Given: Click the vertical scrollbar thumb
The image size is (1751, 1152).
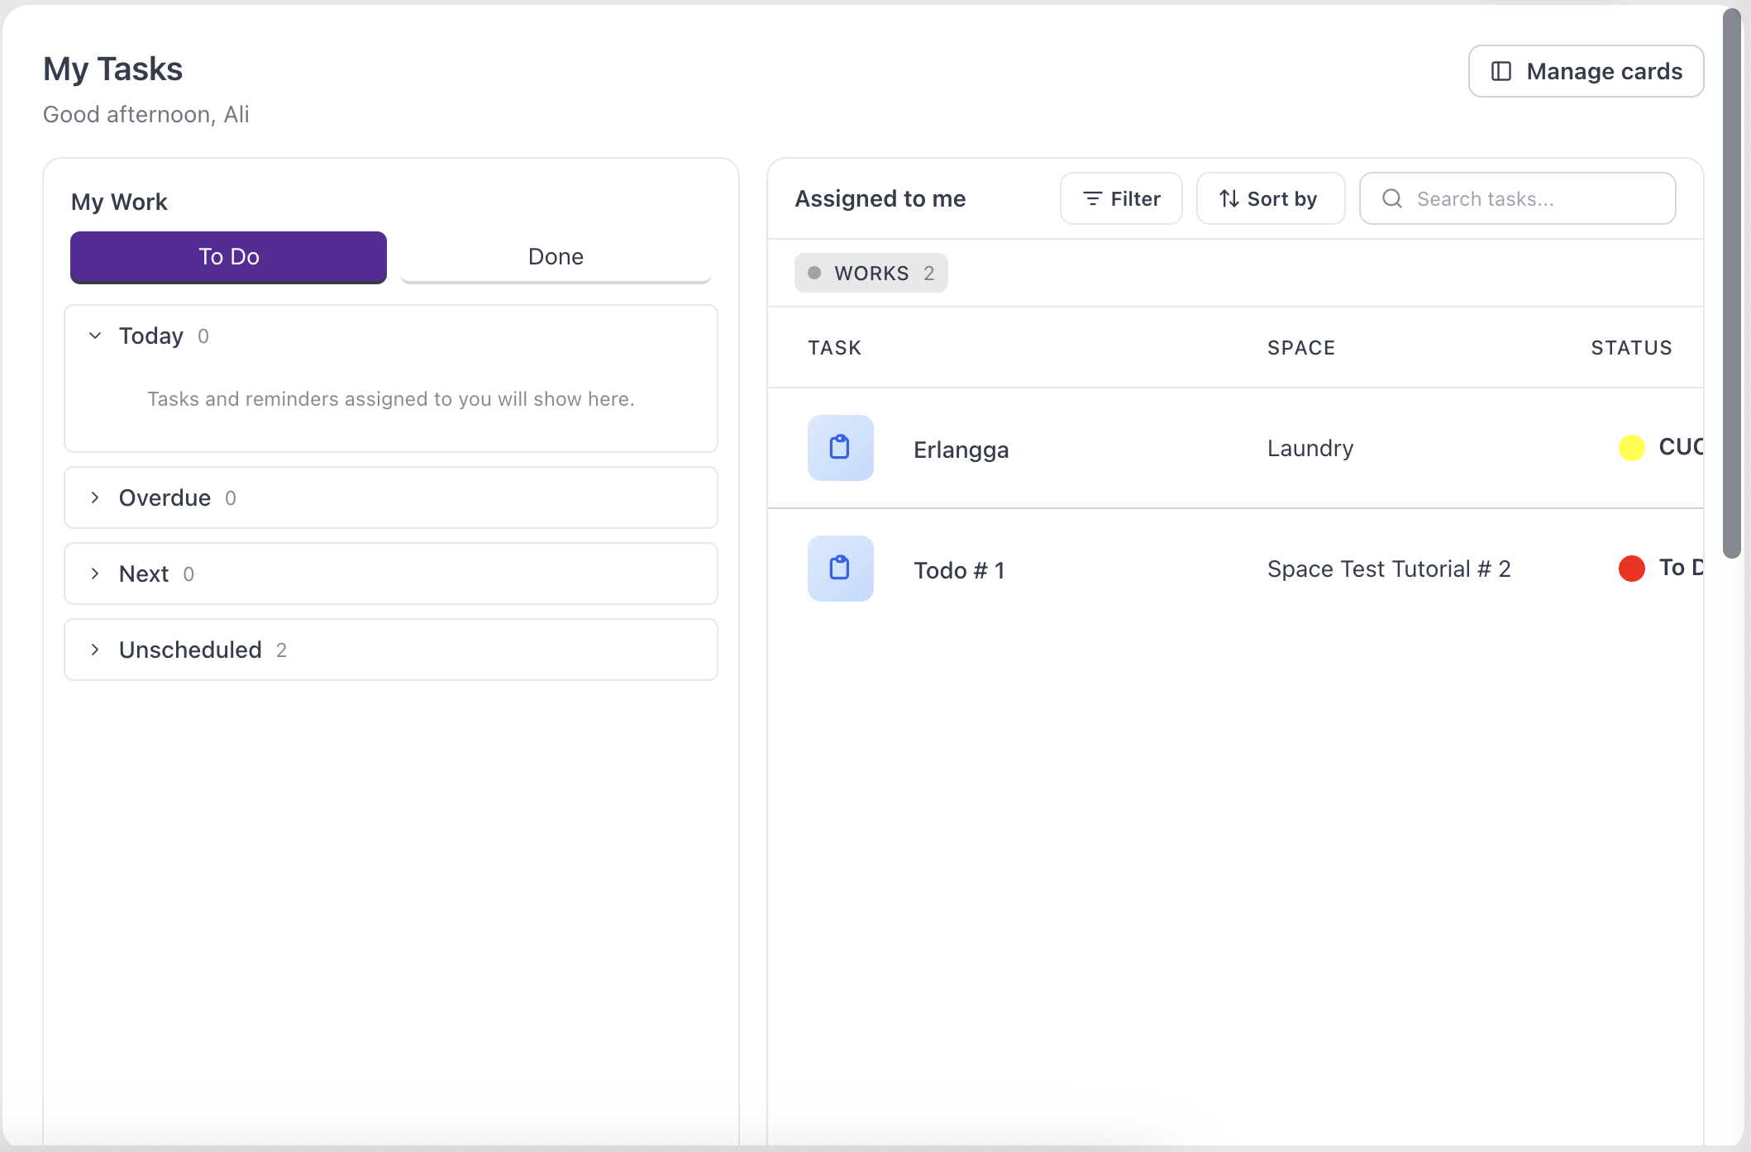Looking at the screenshot, I should (1732, 283).
